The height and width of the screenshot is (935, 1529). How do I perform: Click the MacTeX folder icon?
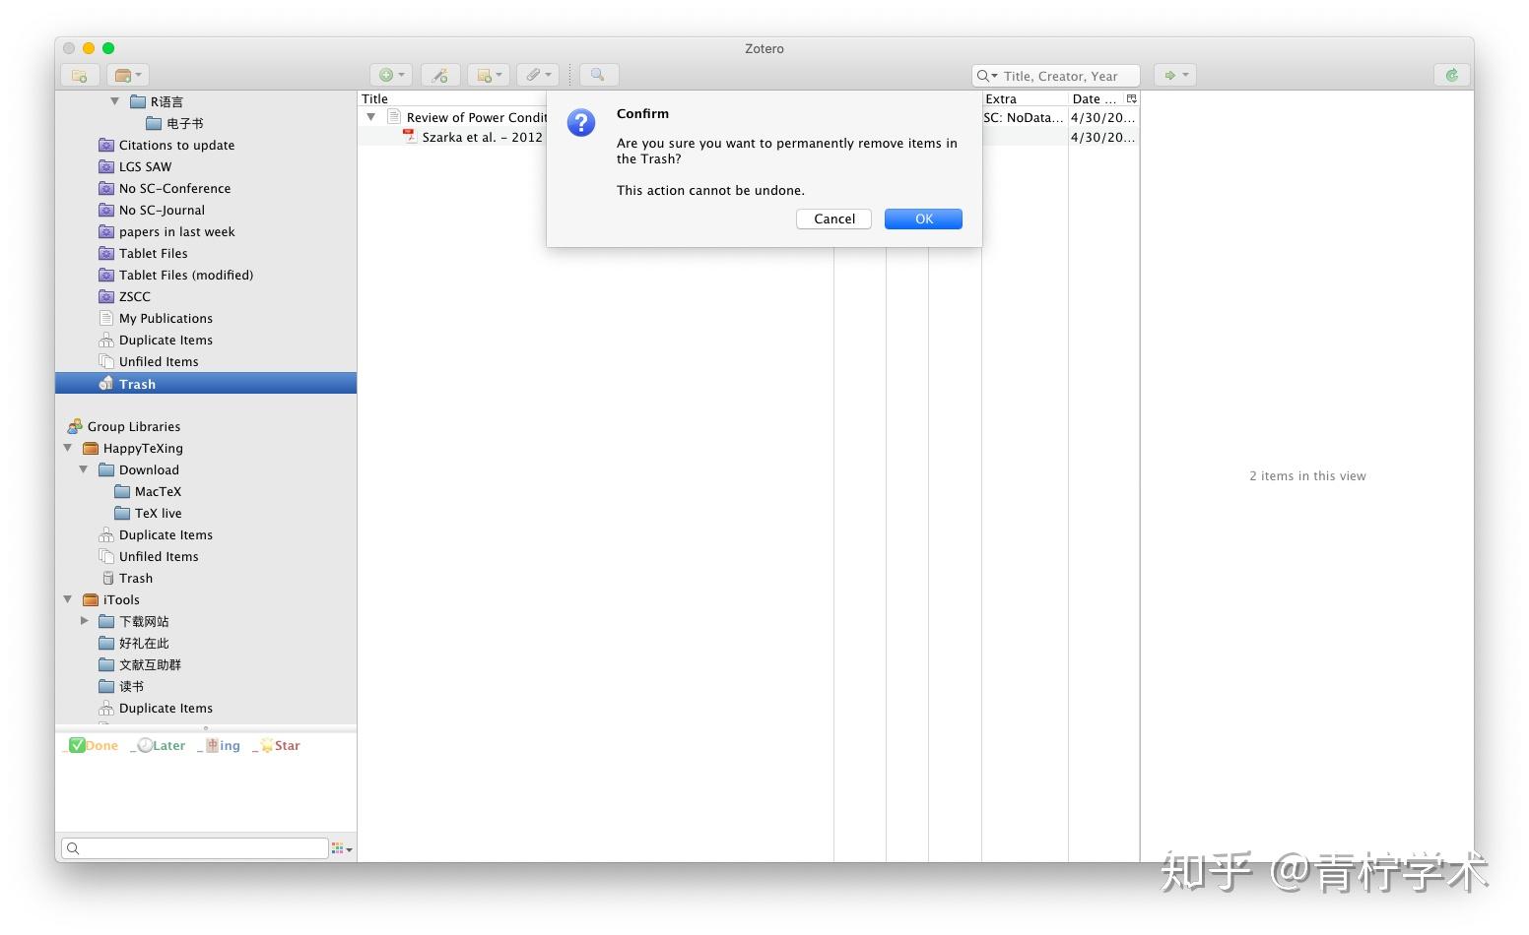[x=122, y=491]
